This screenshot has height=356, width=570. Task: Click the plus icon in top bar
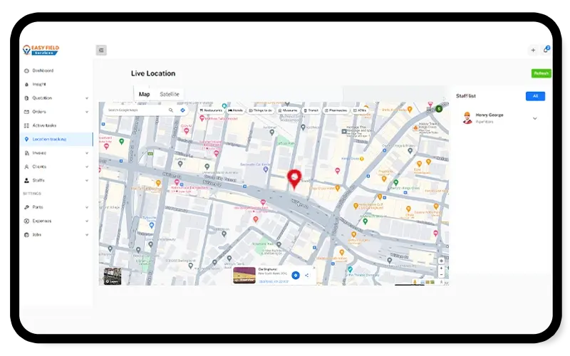coord(533,50)
